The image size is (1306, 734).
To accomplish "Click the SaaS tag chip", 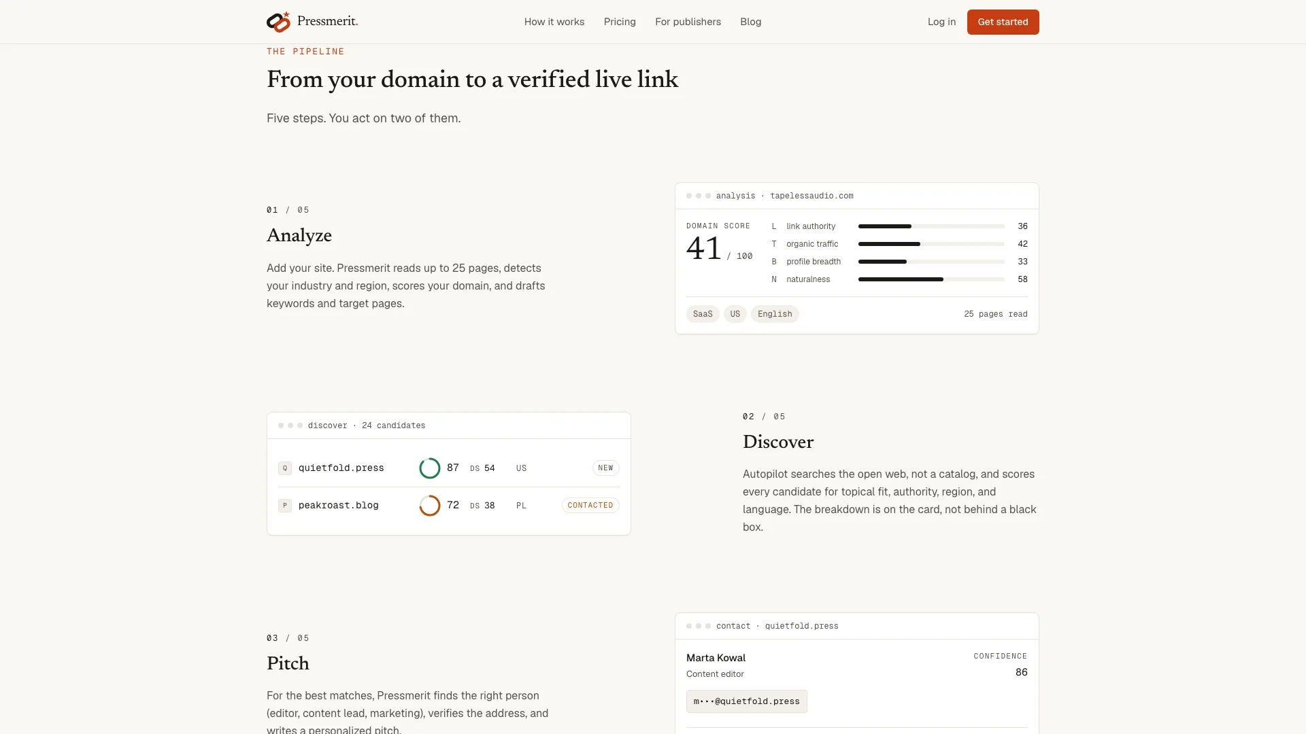I will 703,314.
